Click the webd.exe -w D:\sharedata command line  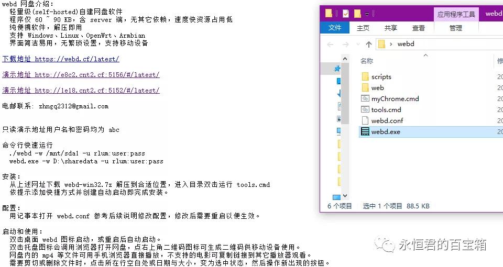pos(86,161)
